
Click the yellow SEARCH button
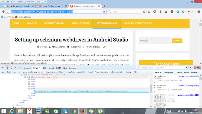pyautogui.click(x=177, y=41)
